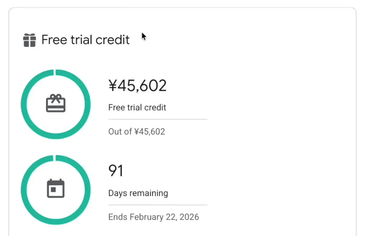Click the word "February" in the end date
The image size is (365, 236).
pos(145,217)
